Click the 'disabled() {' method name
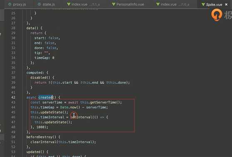Screen dimensions: 232x157 click(42, 78)
